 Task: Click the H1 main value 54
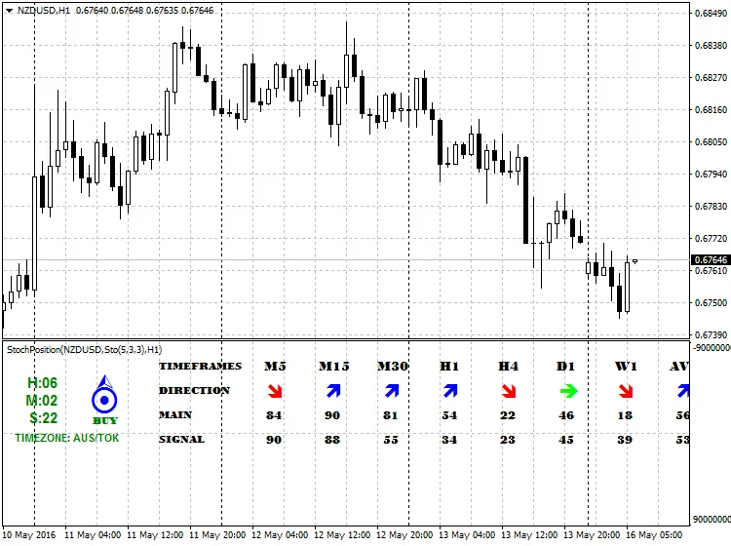pyautogui.click(x=449, y=415)
